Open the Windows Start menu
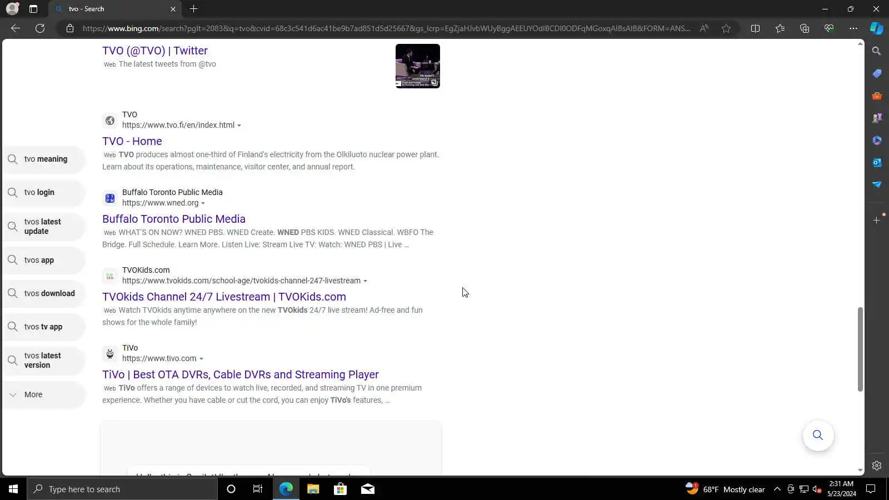This screenshot has width=889, height=500. [x=13, y=489]
